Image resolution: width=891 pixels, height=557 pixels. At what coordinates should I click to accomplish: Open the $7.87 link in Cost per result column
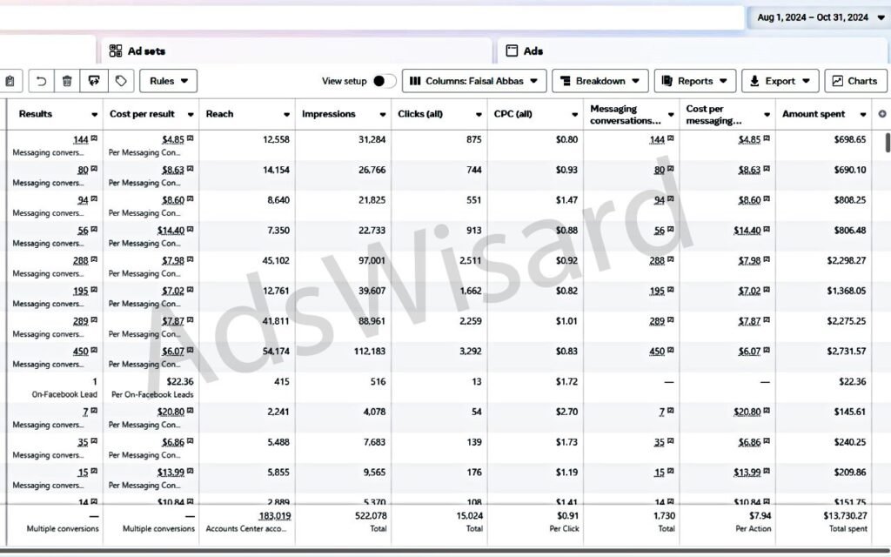pos(173,321)
